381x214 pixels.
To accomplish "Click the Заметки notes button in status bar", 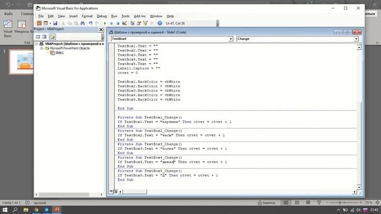I will pyautogui.click(x=267, y=203).
